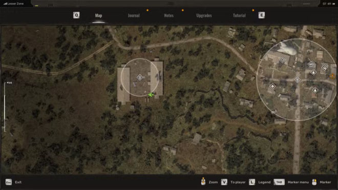The image size is (338, 190).
Task: Click the L key icon
Action: click(252, 182)
